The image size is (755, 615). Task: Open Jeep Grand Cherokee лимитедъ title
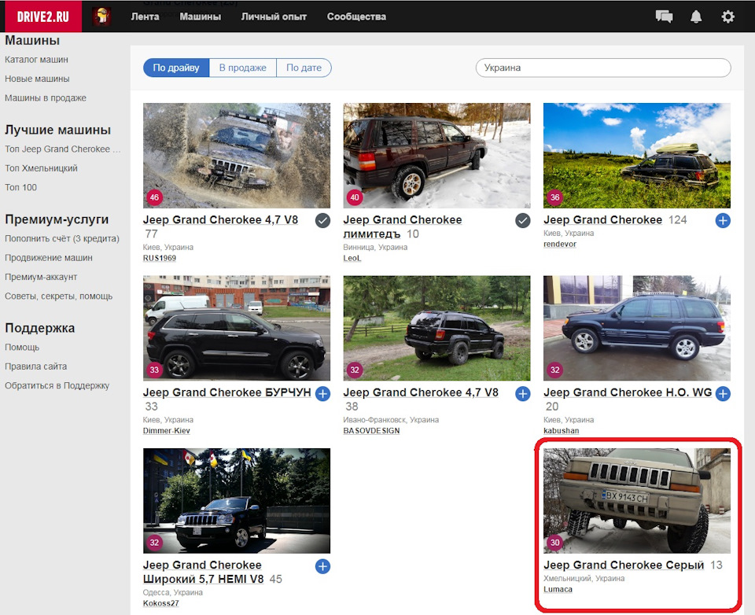(403, 226)
